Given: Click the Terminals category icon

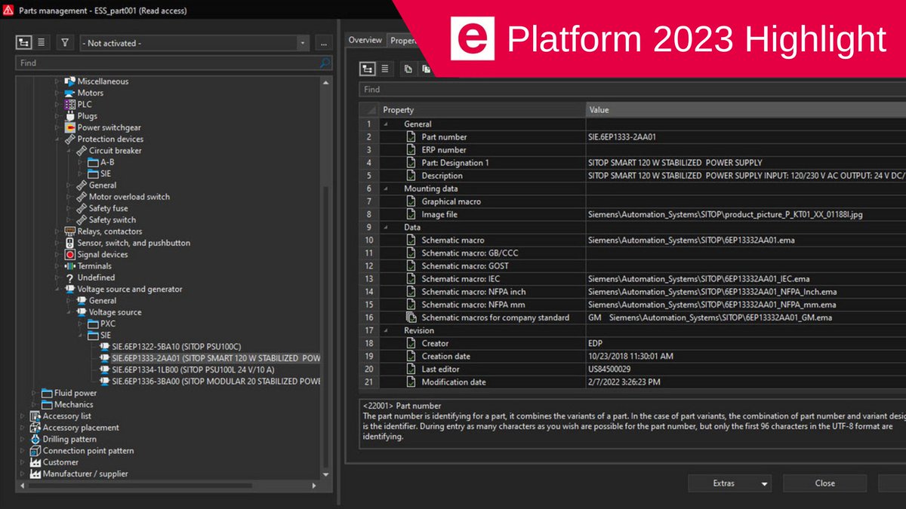Looking at the screenshot, I should point(70,266).
